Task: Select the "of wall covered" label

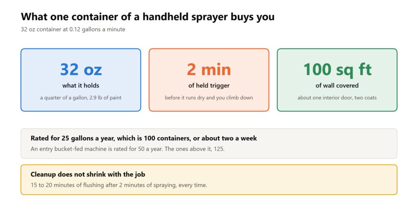Action: click(x=337, y=85)
